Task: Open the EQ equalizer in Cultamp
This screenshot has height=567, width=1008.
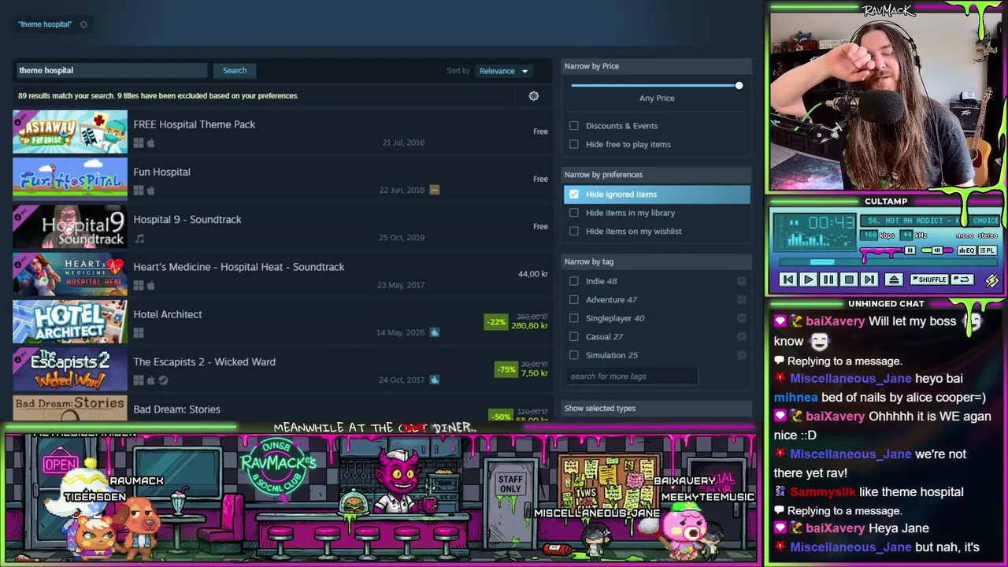Action: coord(966,250)
